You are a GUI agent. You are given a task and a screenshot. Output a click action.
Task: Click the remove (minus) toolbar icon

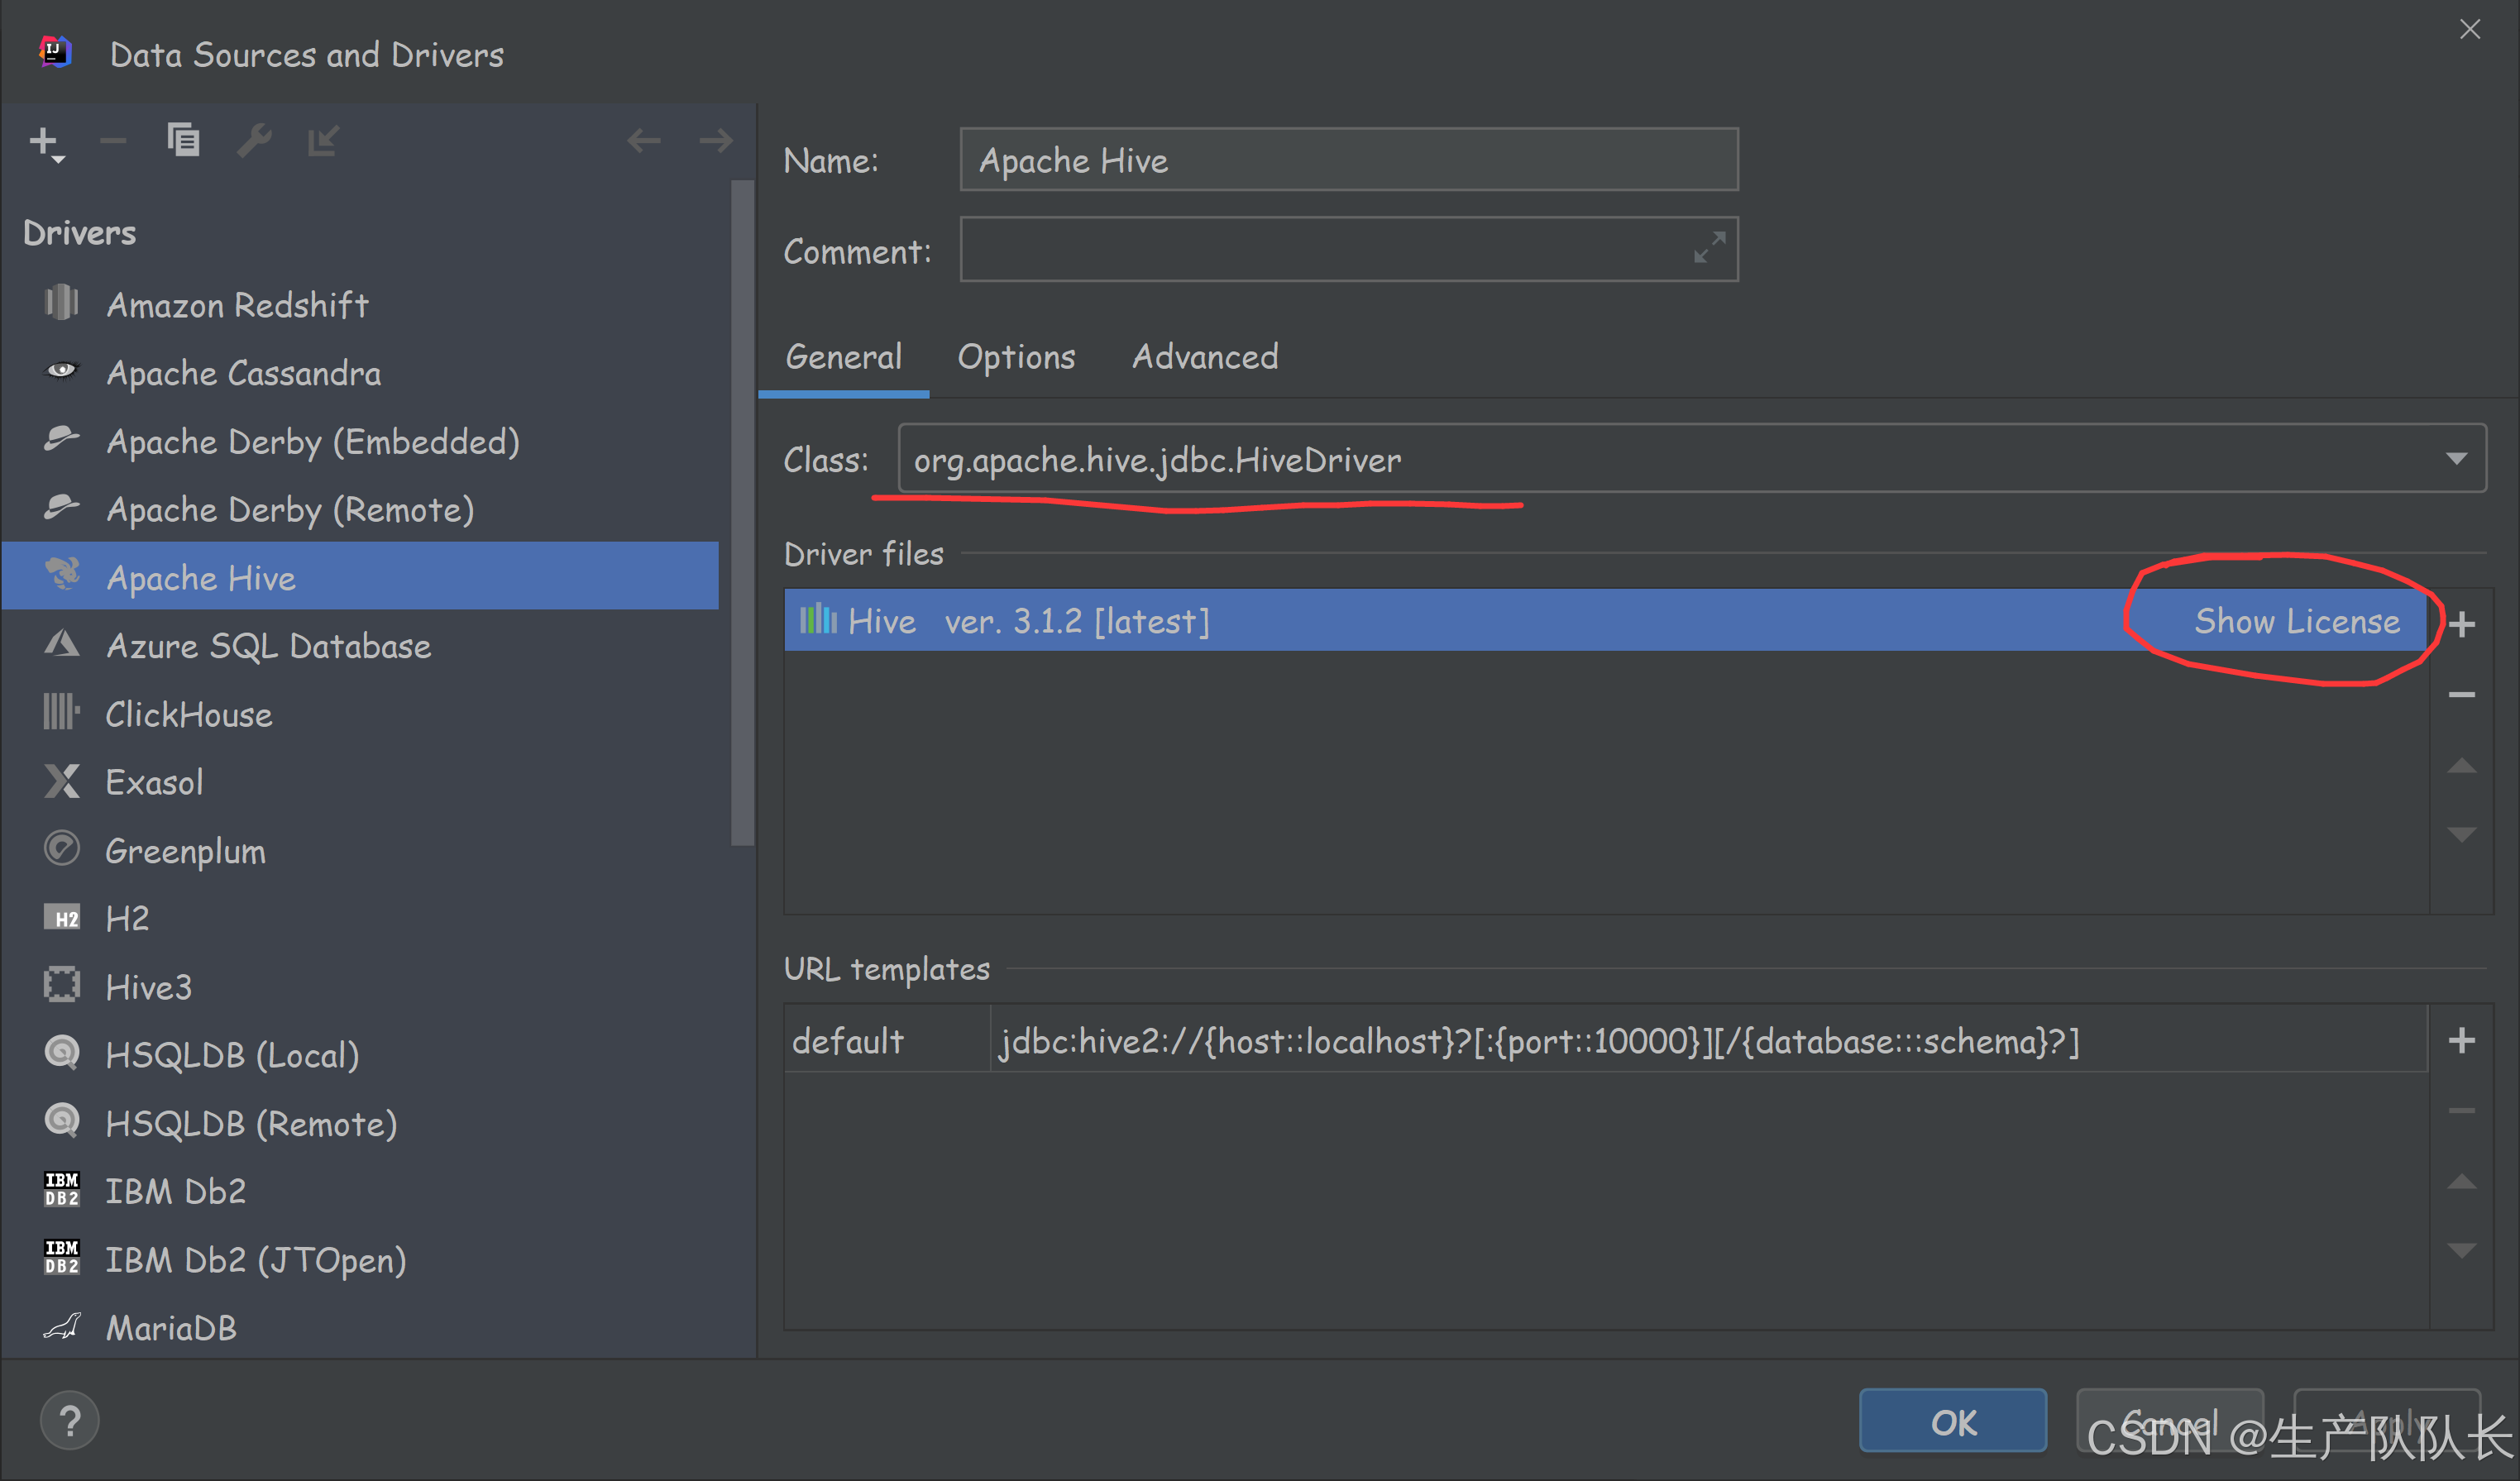(x=113, y=141)
